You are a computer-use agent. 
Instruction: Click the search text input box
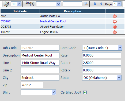[72, 4]
